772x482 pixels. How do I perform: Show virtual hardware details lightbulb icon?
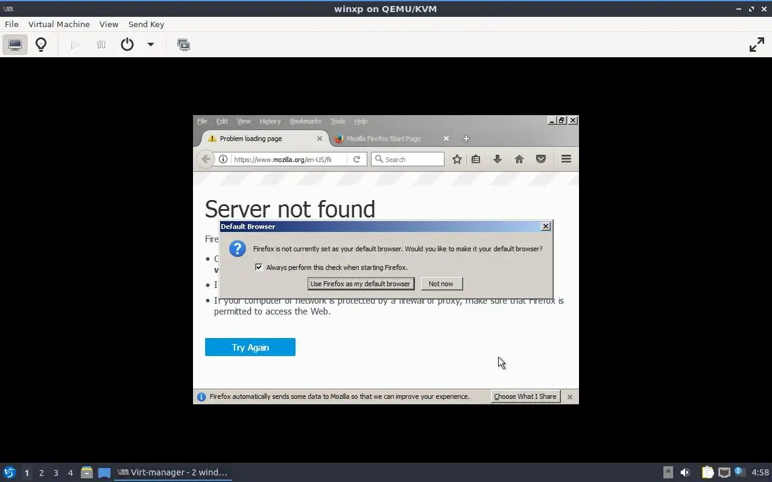click(x=41, y=45)
